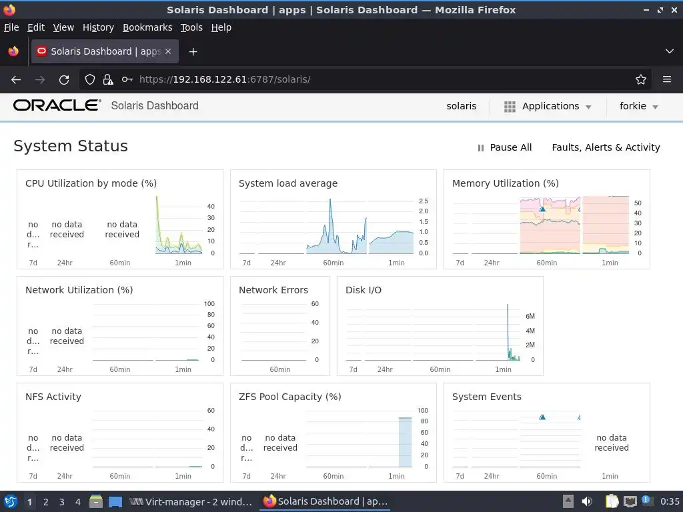683x512 pixels.
Task: Open the CPU Utilization by mode tile
Action: [120, 219]
